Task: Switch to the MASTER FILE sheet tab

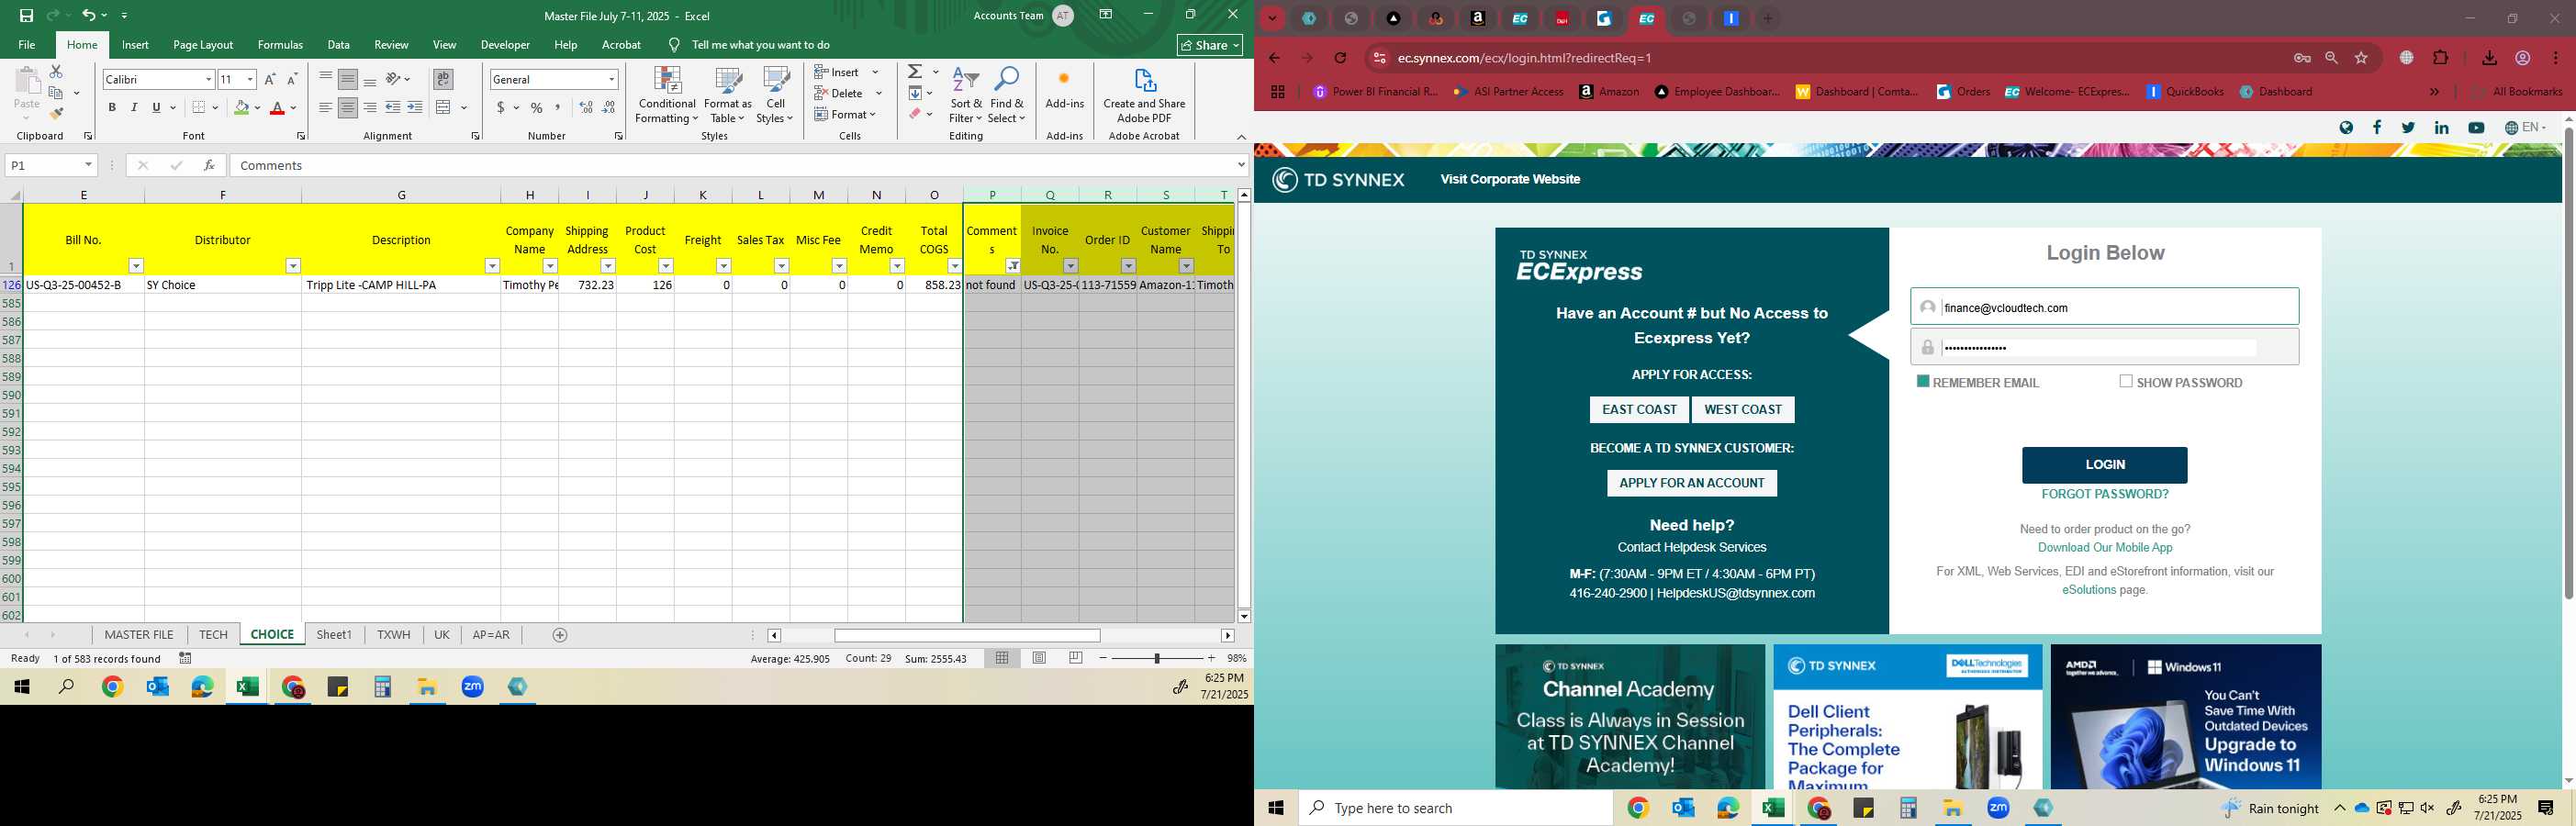Action: 139,635
